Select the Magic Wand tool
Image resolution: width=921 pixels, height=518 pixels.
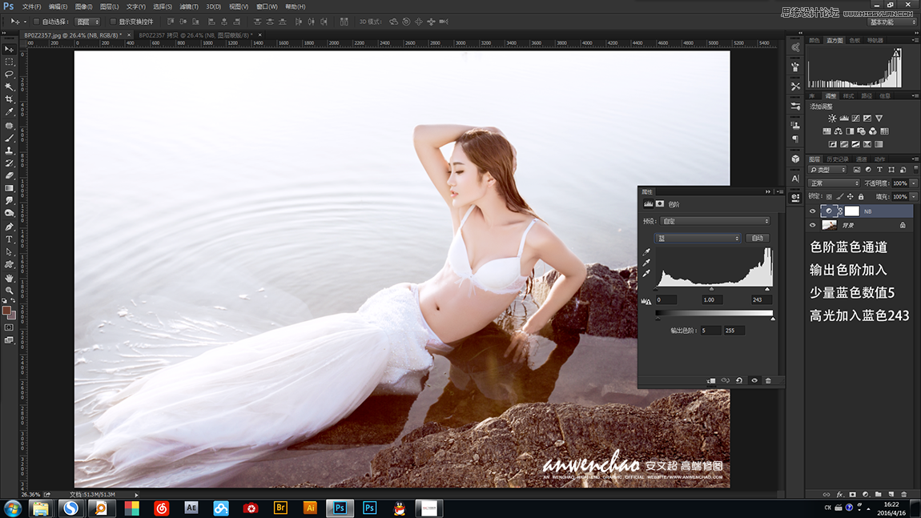tap(9, 86)
